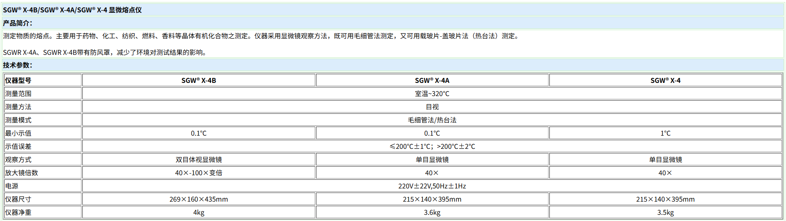Click the 技术参数 section heading
This screenshot has width=786, height=221.
[x=17, y=65]
